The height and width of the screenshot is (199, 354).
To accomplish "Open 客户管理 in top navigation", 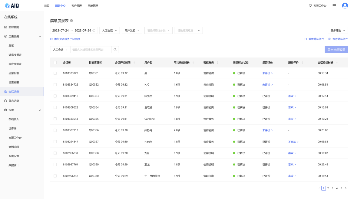I will tap(77, 6).
